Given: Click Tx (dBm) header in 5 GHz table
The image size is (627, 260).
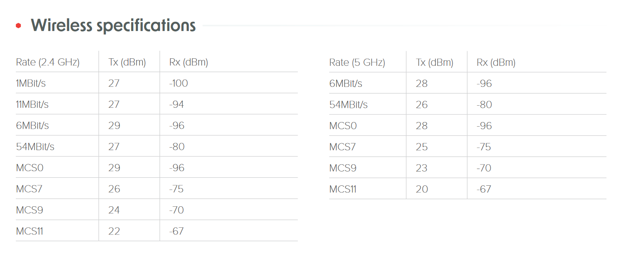Looking at the screenshot, I should [x=435, y=62].
